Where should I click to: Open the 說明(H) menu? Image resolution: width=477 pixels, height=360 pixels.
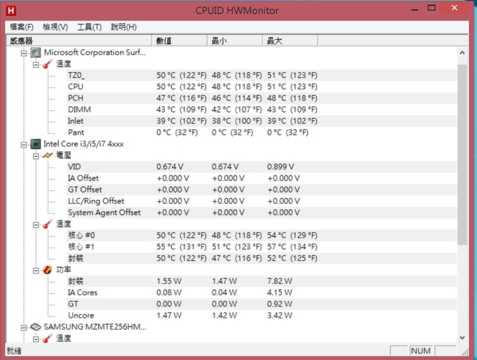click(x=123, y=27)
